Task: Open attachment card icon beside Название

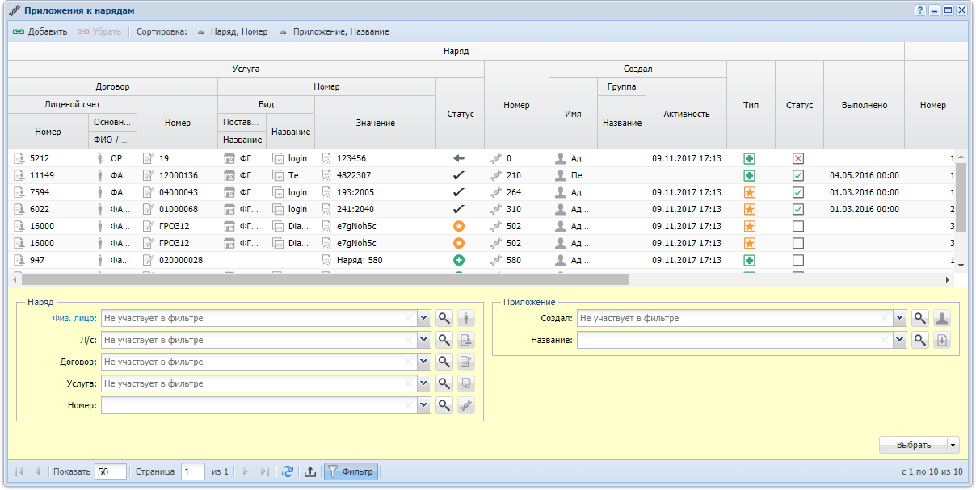Action: pos(942,340)
